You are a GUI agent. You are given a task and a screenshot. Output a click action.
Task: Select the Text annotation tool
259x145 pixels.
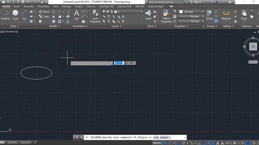coord(76,15)
